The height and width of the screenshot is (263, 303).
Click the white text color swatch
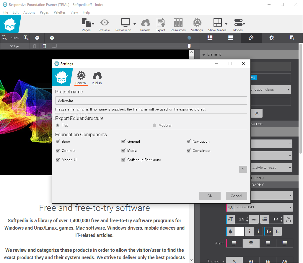click(x=240, y=231)
